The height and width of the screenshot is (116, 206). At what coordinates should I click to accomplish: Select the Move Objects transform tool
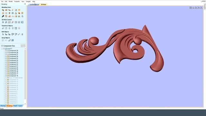3,28
